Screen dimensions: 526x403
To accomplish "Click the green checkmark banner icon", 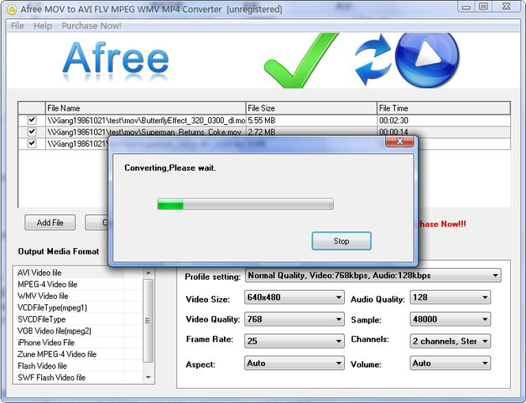I will coord(301,61).
